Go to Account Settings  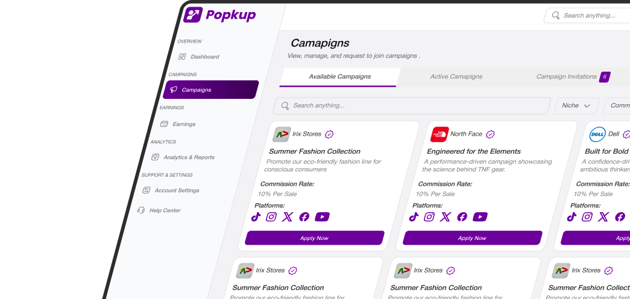(x=172, y=190)
